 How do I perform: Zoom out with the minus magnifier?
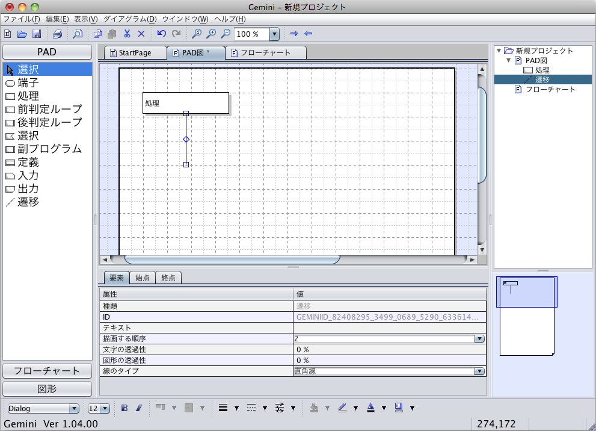pyautogui.click(x=226, y=34)
